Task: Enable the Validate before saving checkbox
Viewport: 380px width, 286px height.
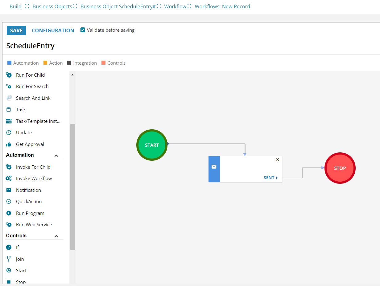Action: tap(83, 30)
